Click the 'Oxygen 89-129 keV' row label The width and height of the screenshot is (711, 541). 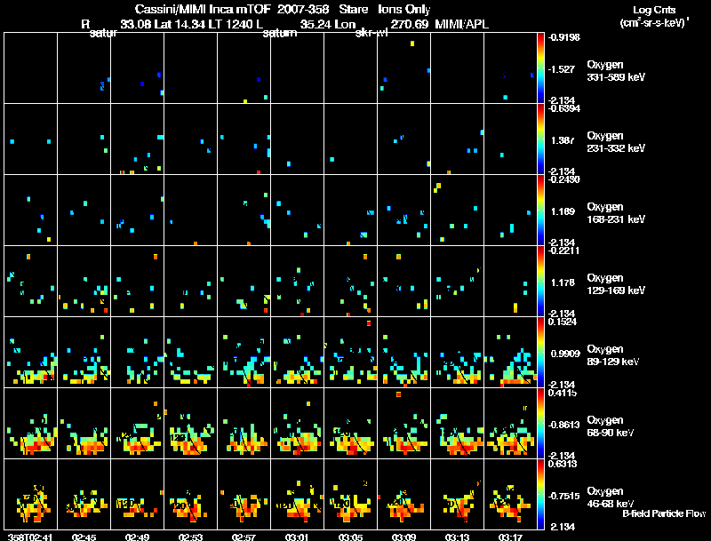tap(613, 355)
